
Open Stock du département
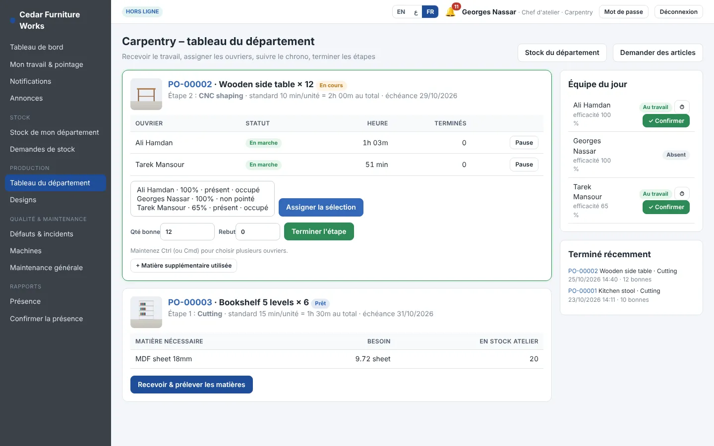click(562, 53)
